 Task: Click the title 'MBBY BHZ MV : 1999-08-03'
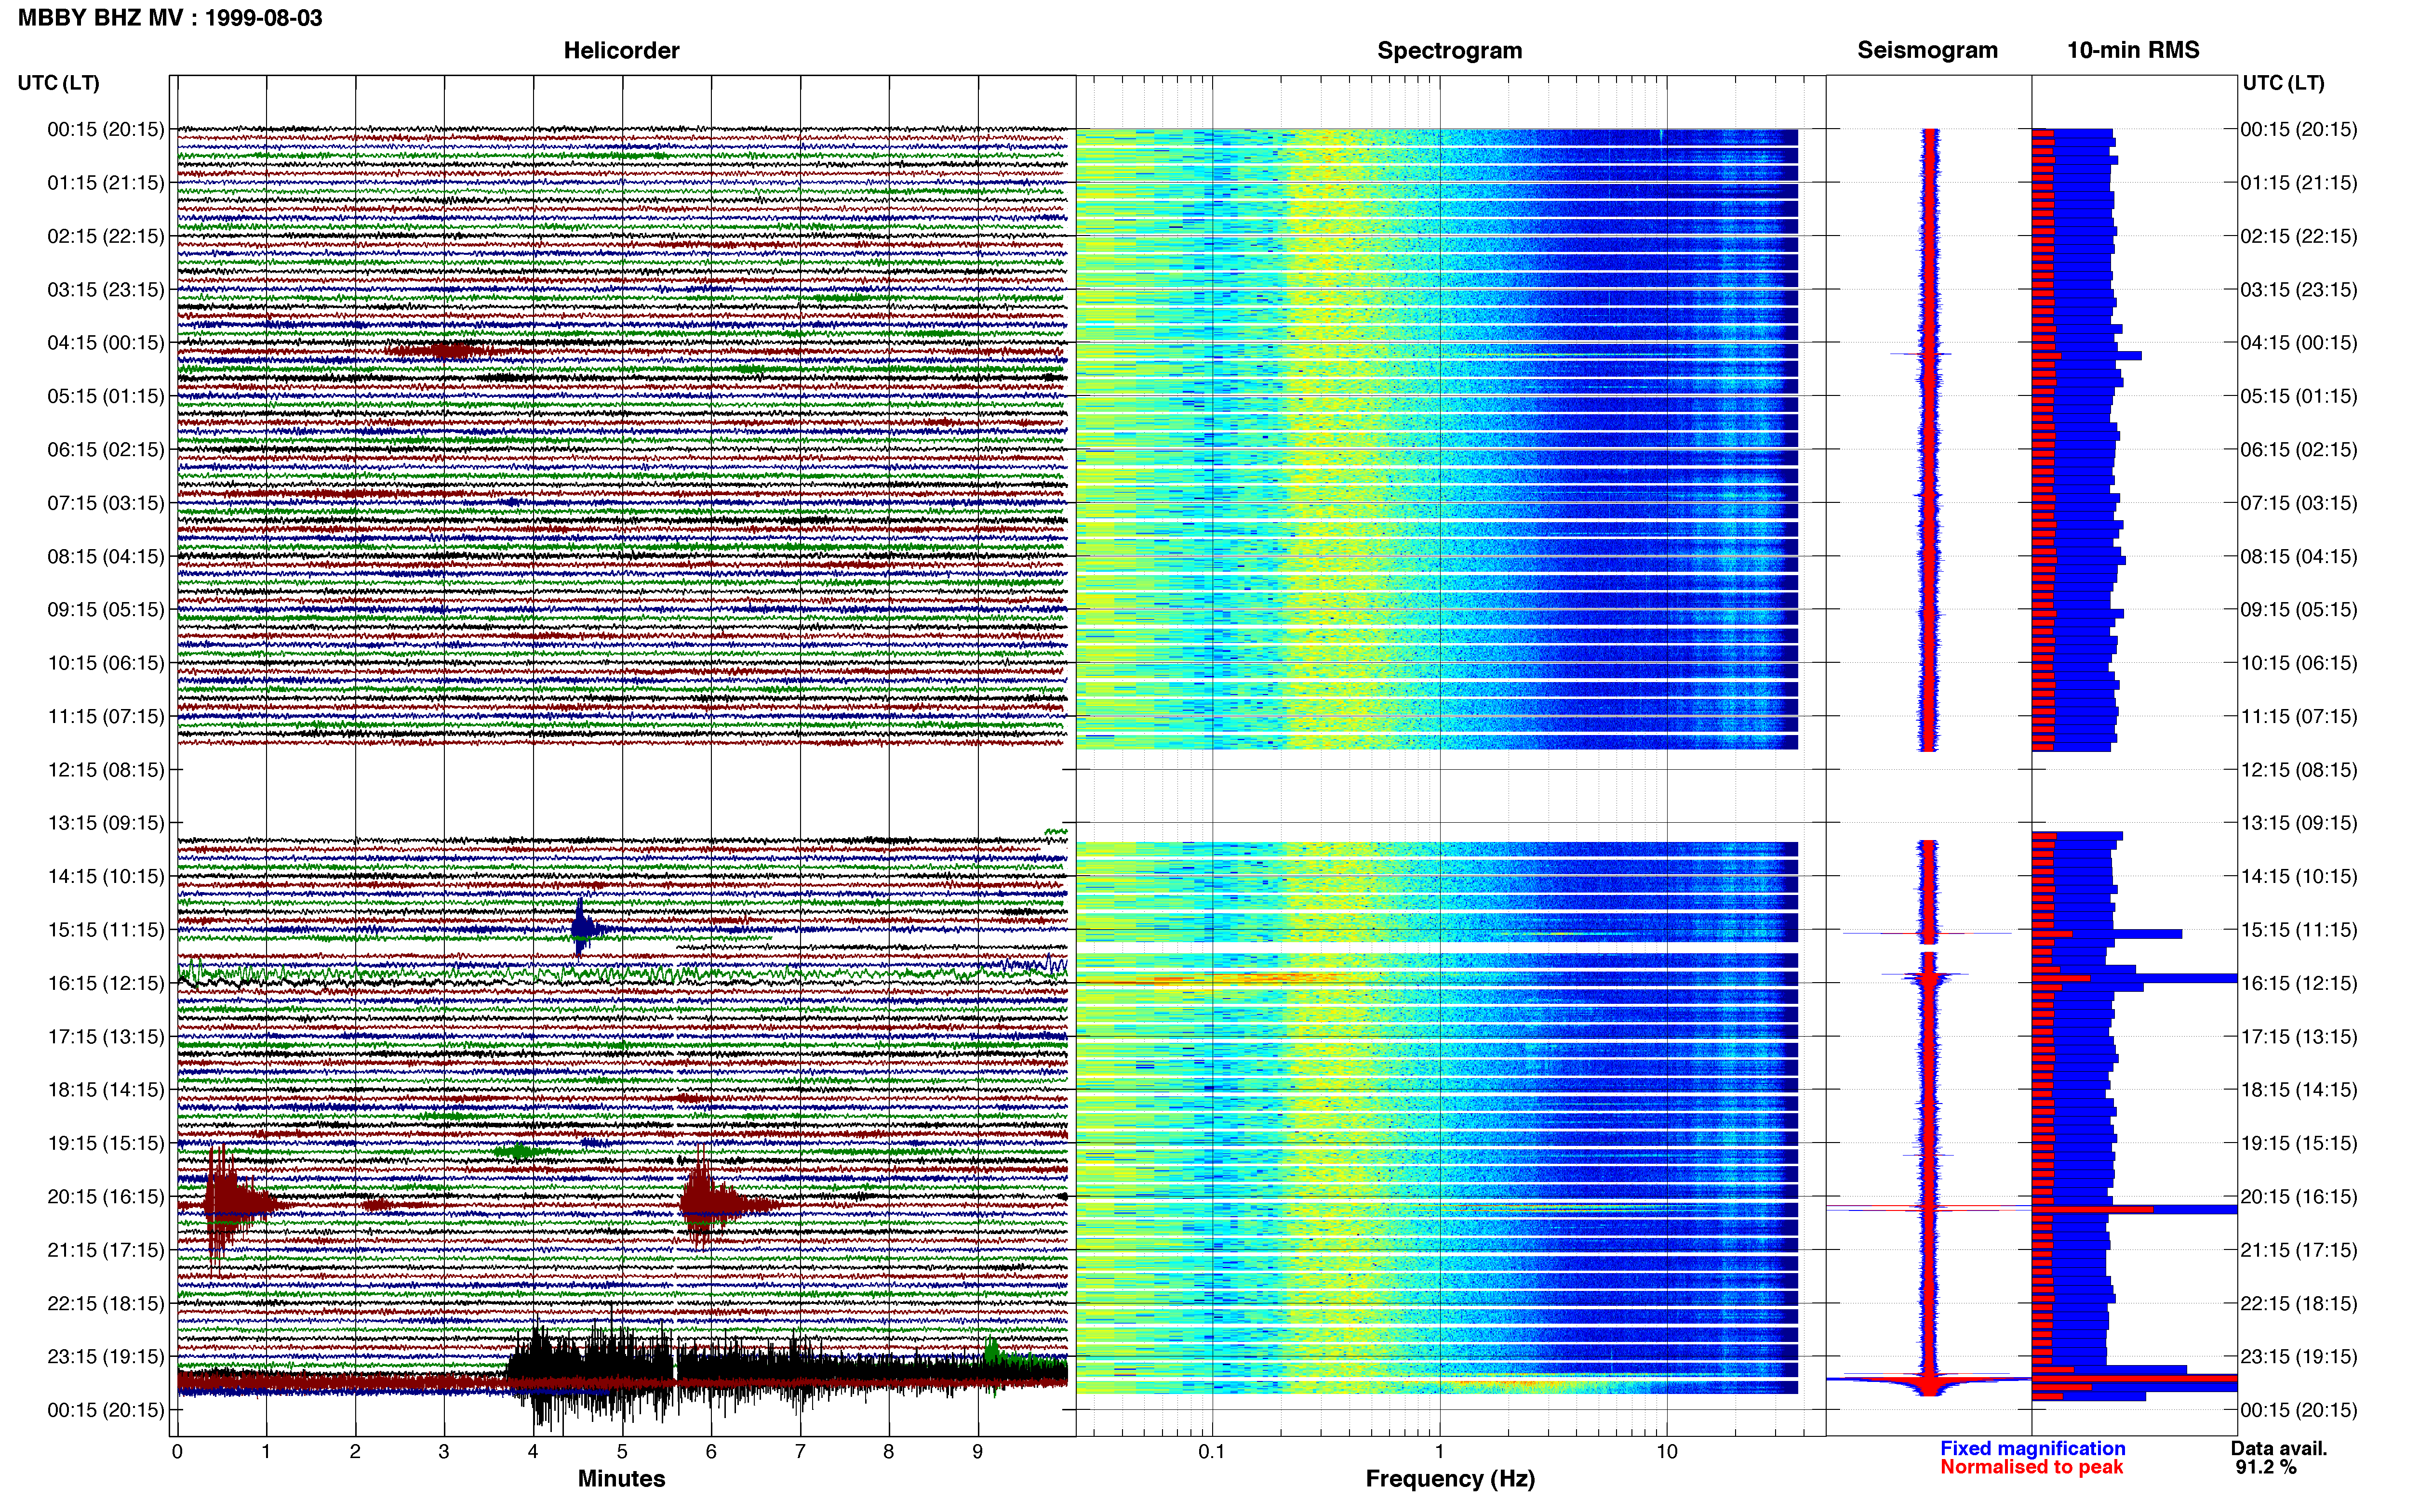[x=170, y=18]
